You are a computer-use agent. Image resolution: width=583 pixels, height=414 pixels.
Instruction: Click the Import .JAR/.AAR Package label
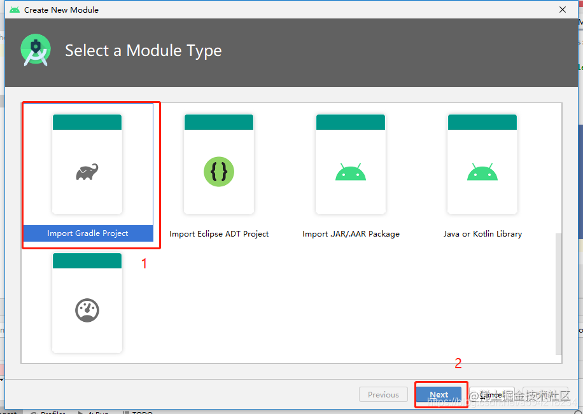pyautogui.click(x=351, y=234)
